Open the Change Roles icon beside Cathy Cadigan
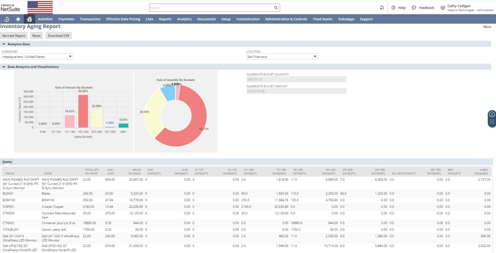 pyautogui.click(x=443, y=8)
